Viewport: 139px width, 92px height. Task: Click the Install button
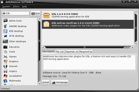pos(46,82)
